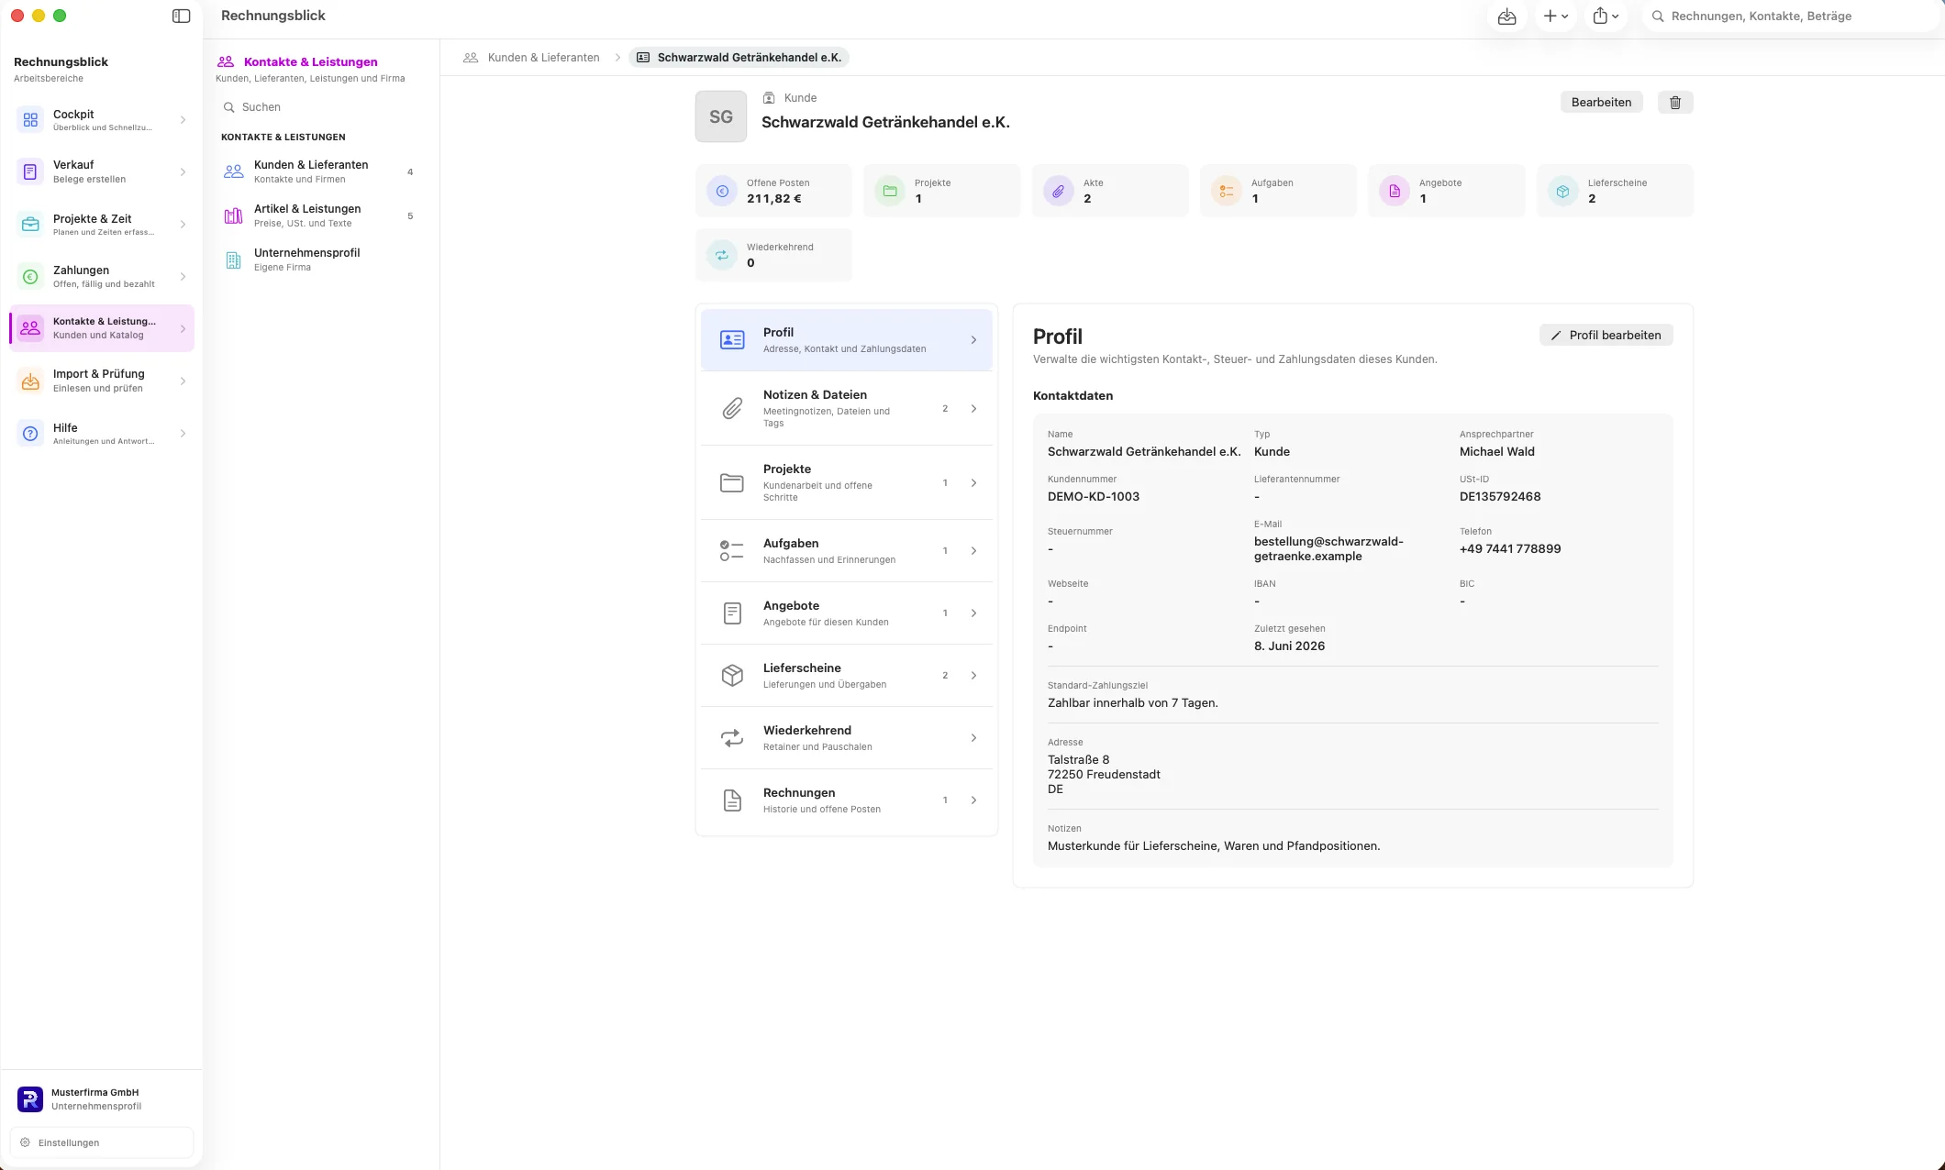This screenshot has height=1170, width=1945.
Task: Click the SG avatar thumbnail
Action: pos(721,116)
